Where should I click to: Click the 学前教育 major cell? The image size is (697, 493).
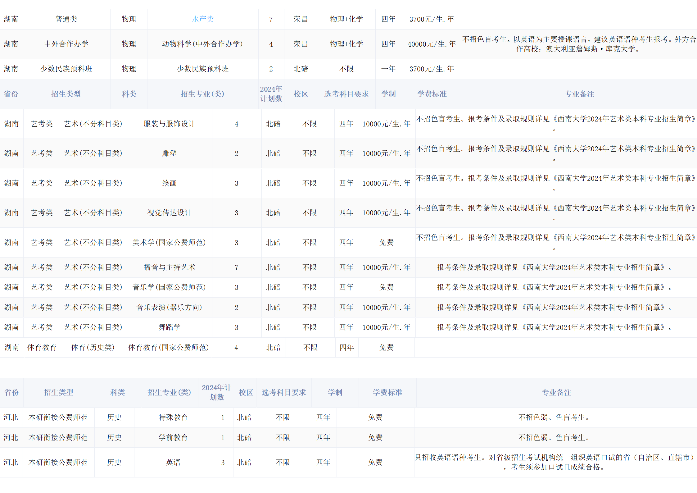pos(173,438)
